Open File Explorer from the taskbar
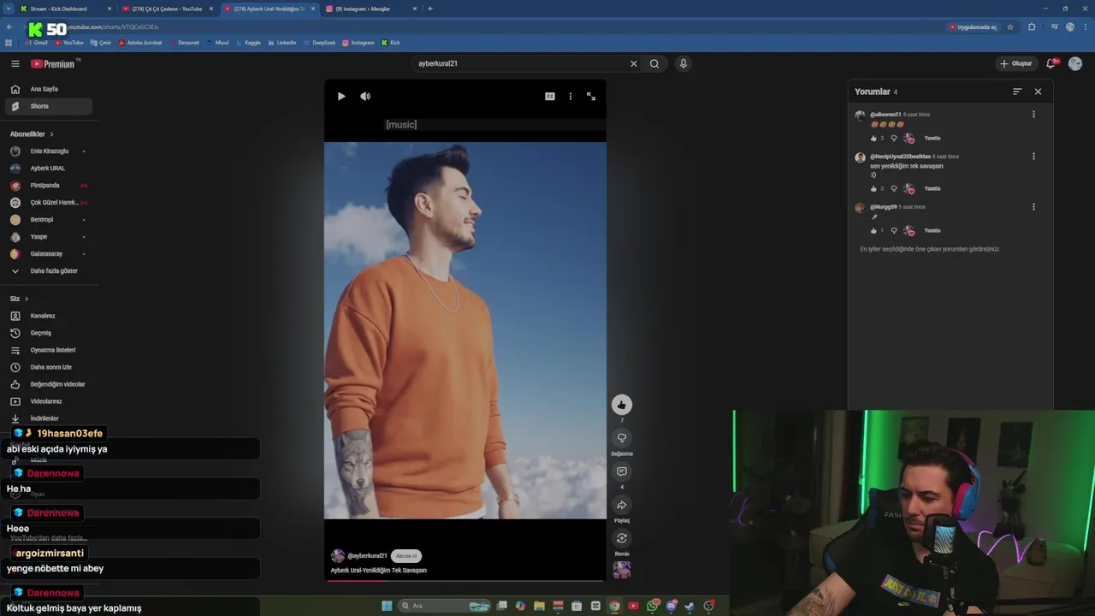 [x=539, y=606]
